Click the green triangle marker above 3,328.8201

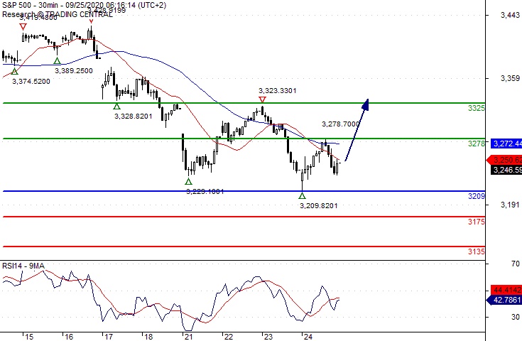[116, 107]
